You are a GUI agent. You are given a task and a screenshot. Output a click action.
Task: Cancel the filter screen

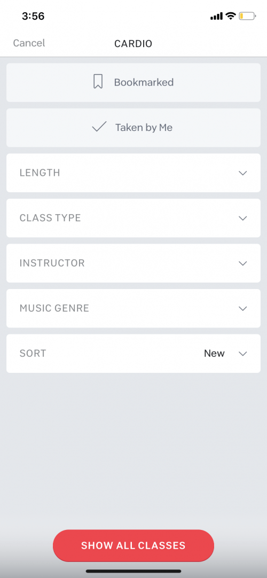[x=29, y=43]
